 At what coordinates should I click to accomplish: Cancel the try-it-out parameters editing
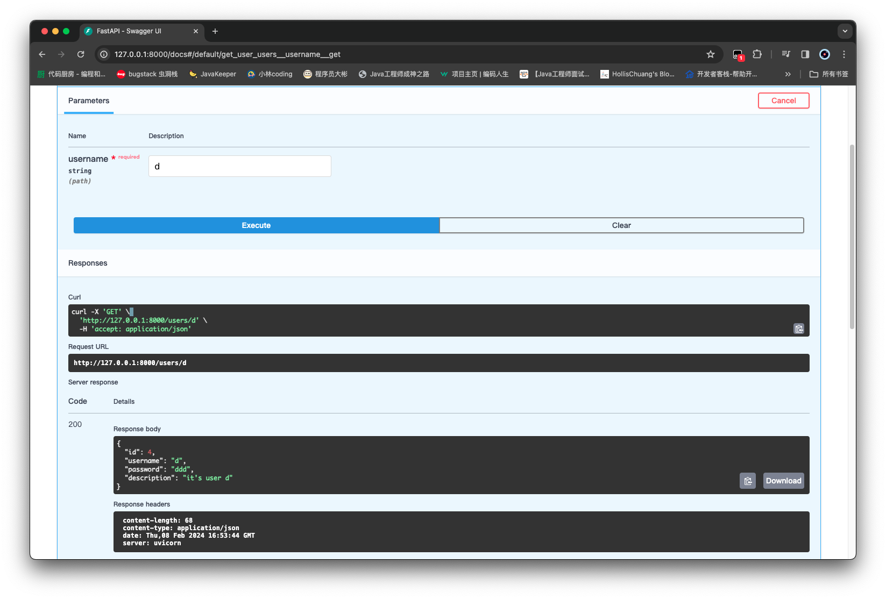pos(783,101)
